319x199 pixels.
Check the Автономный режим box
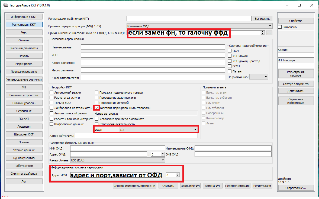pos(51,92)
